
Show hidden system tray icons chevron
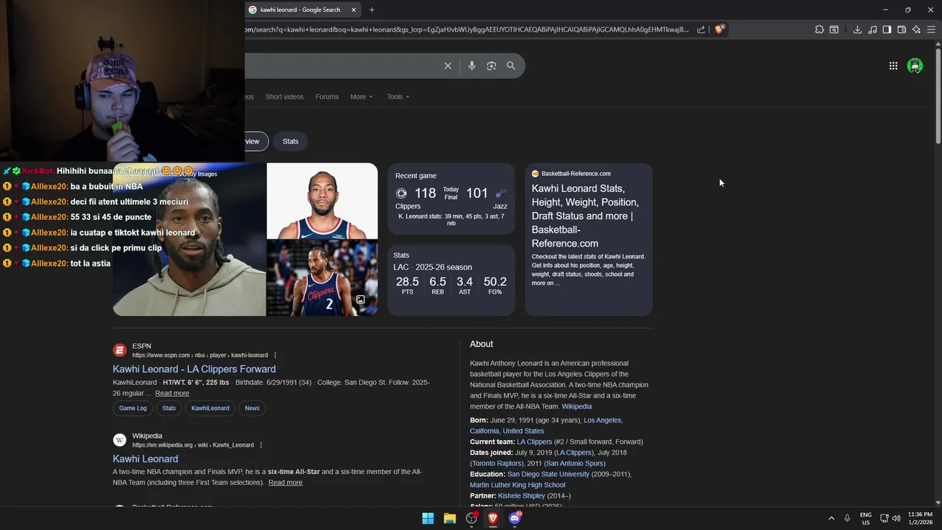(832, 518)
